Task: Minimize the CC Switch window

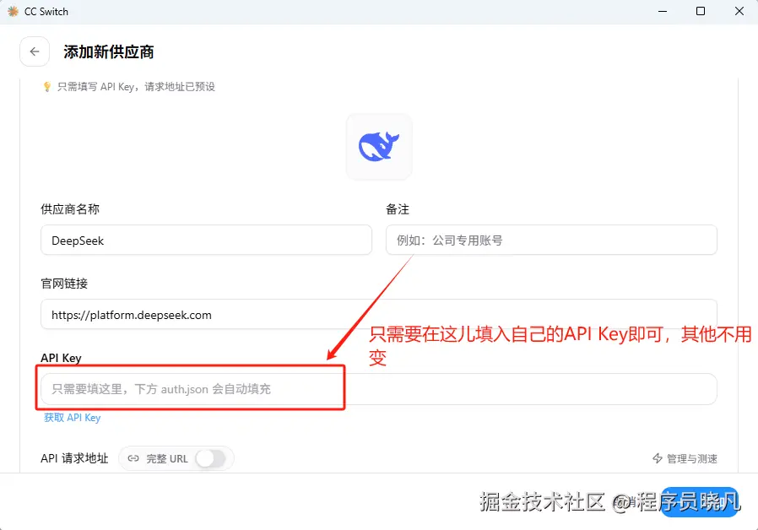Action: [x=663, y=11]
